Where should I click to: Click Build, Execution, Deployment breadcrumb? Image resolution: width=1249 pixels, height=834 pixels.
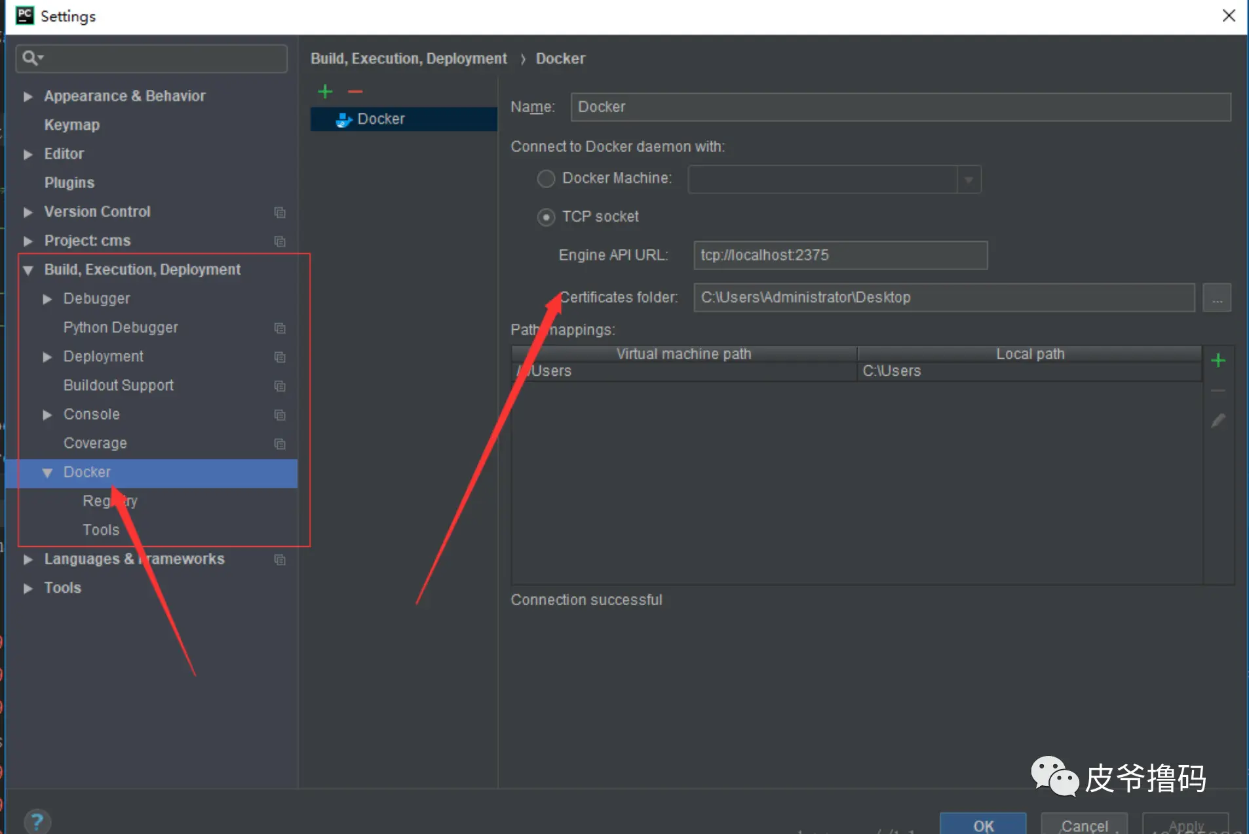409,59
